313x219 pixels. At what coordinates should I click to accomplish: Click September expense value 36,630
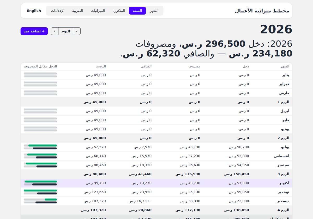coord(190,165)
